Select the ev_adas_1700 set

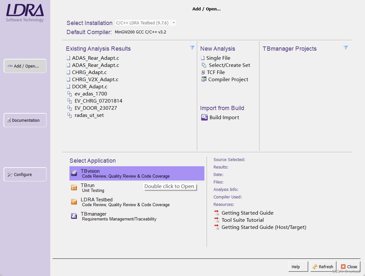click(91, 94)
